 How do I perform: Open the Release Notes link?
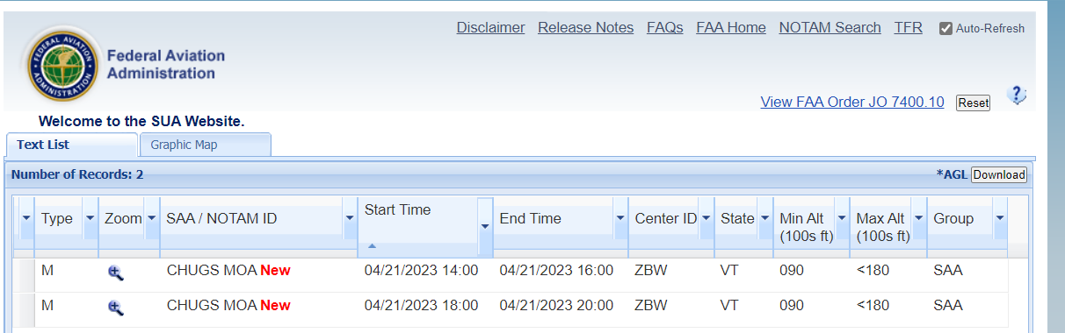tap(585, 27)
